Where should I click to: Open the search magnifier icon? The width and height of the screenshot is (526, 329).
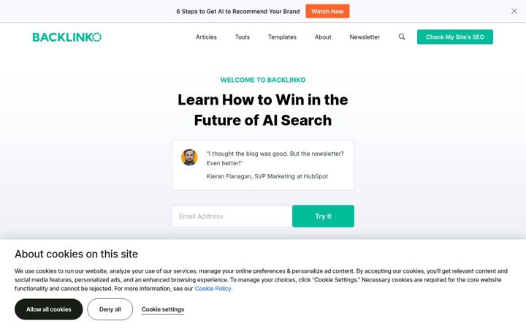tap(402, 37)
